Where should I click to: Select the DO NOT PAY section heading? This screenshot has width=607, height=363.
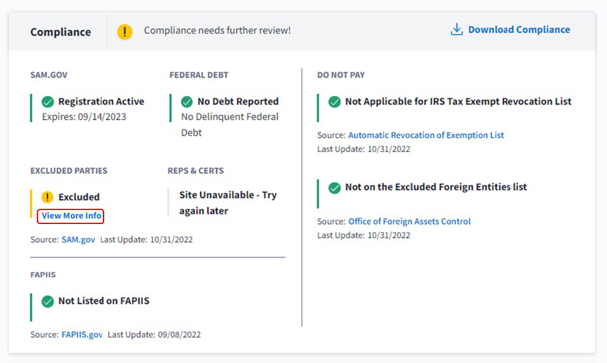(x=341, y=75)
